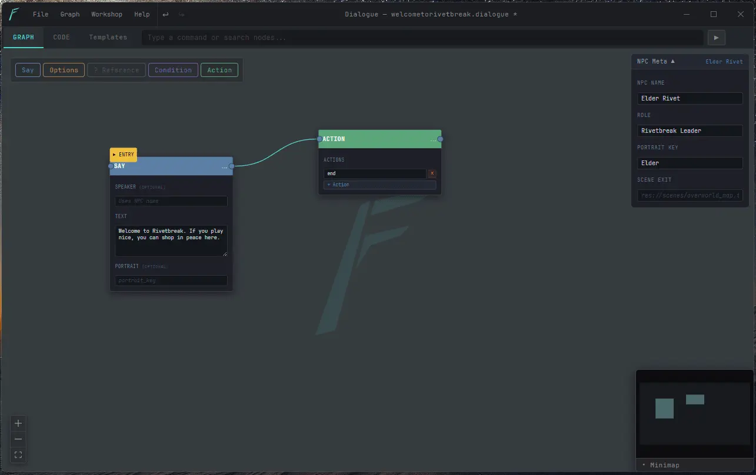Open the Help menu
The image size is (756, 475).
(x=142, y=14)
